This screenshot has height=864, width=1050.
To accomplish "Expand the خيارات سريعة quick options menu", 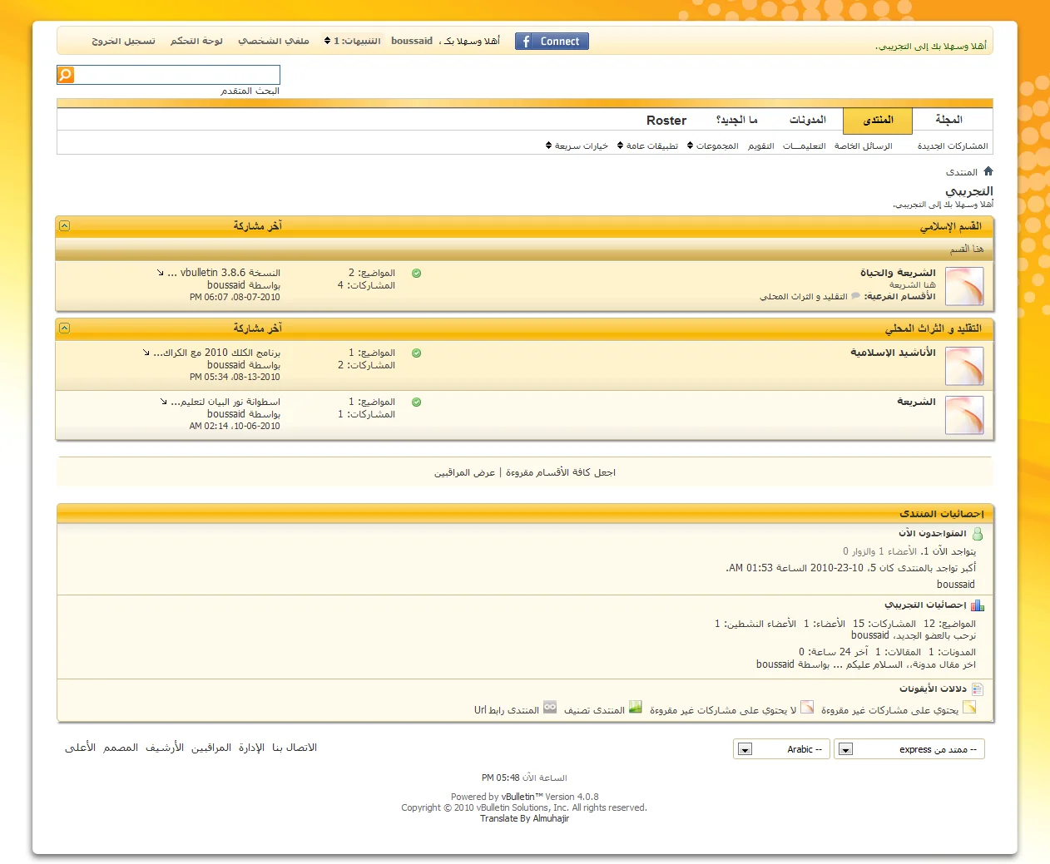I will [577, 146].
